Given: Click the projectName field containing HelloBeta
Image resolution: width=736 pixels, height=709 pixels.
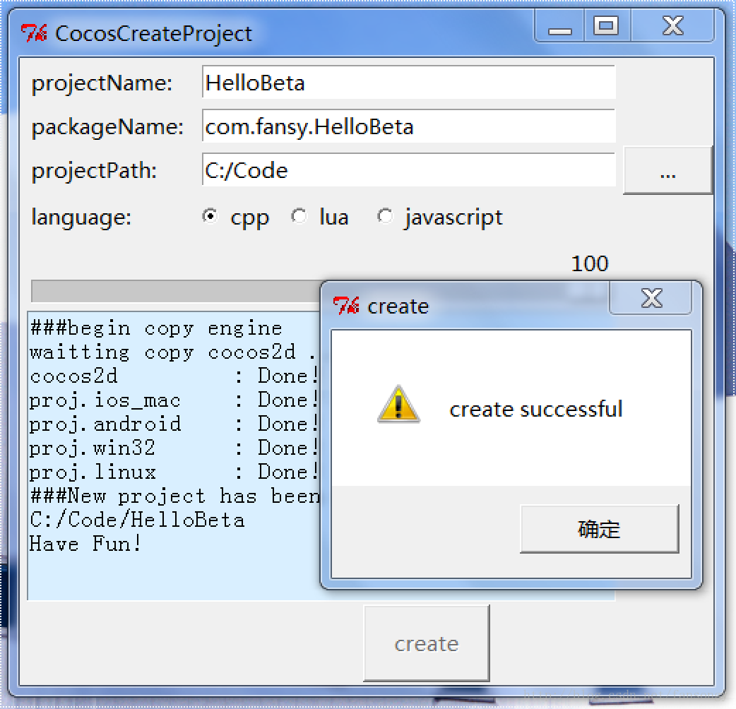Looking at the screenshot, I should coord(408,82).
